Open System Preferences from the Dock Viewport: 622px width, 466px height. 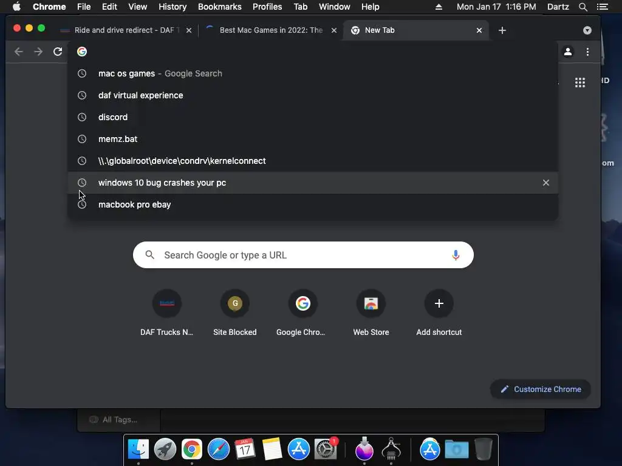coord(326,449)
